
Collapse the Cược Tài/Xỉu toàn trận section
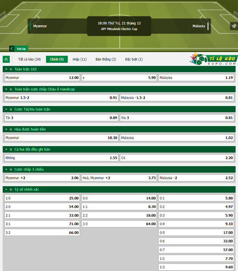tap(6, 109)
